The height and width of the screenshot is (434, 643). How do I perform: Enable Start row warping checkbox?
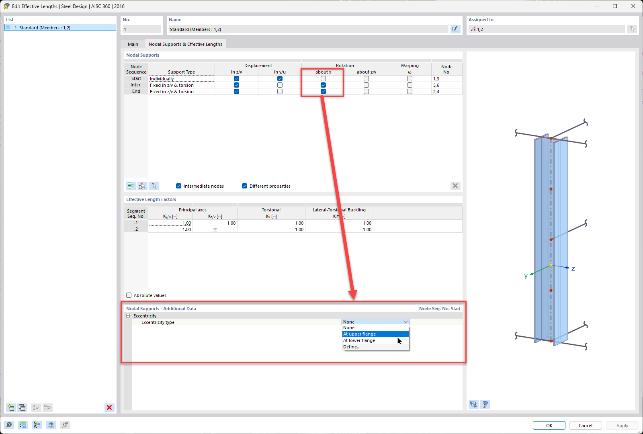[410, 79]
